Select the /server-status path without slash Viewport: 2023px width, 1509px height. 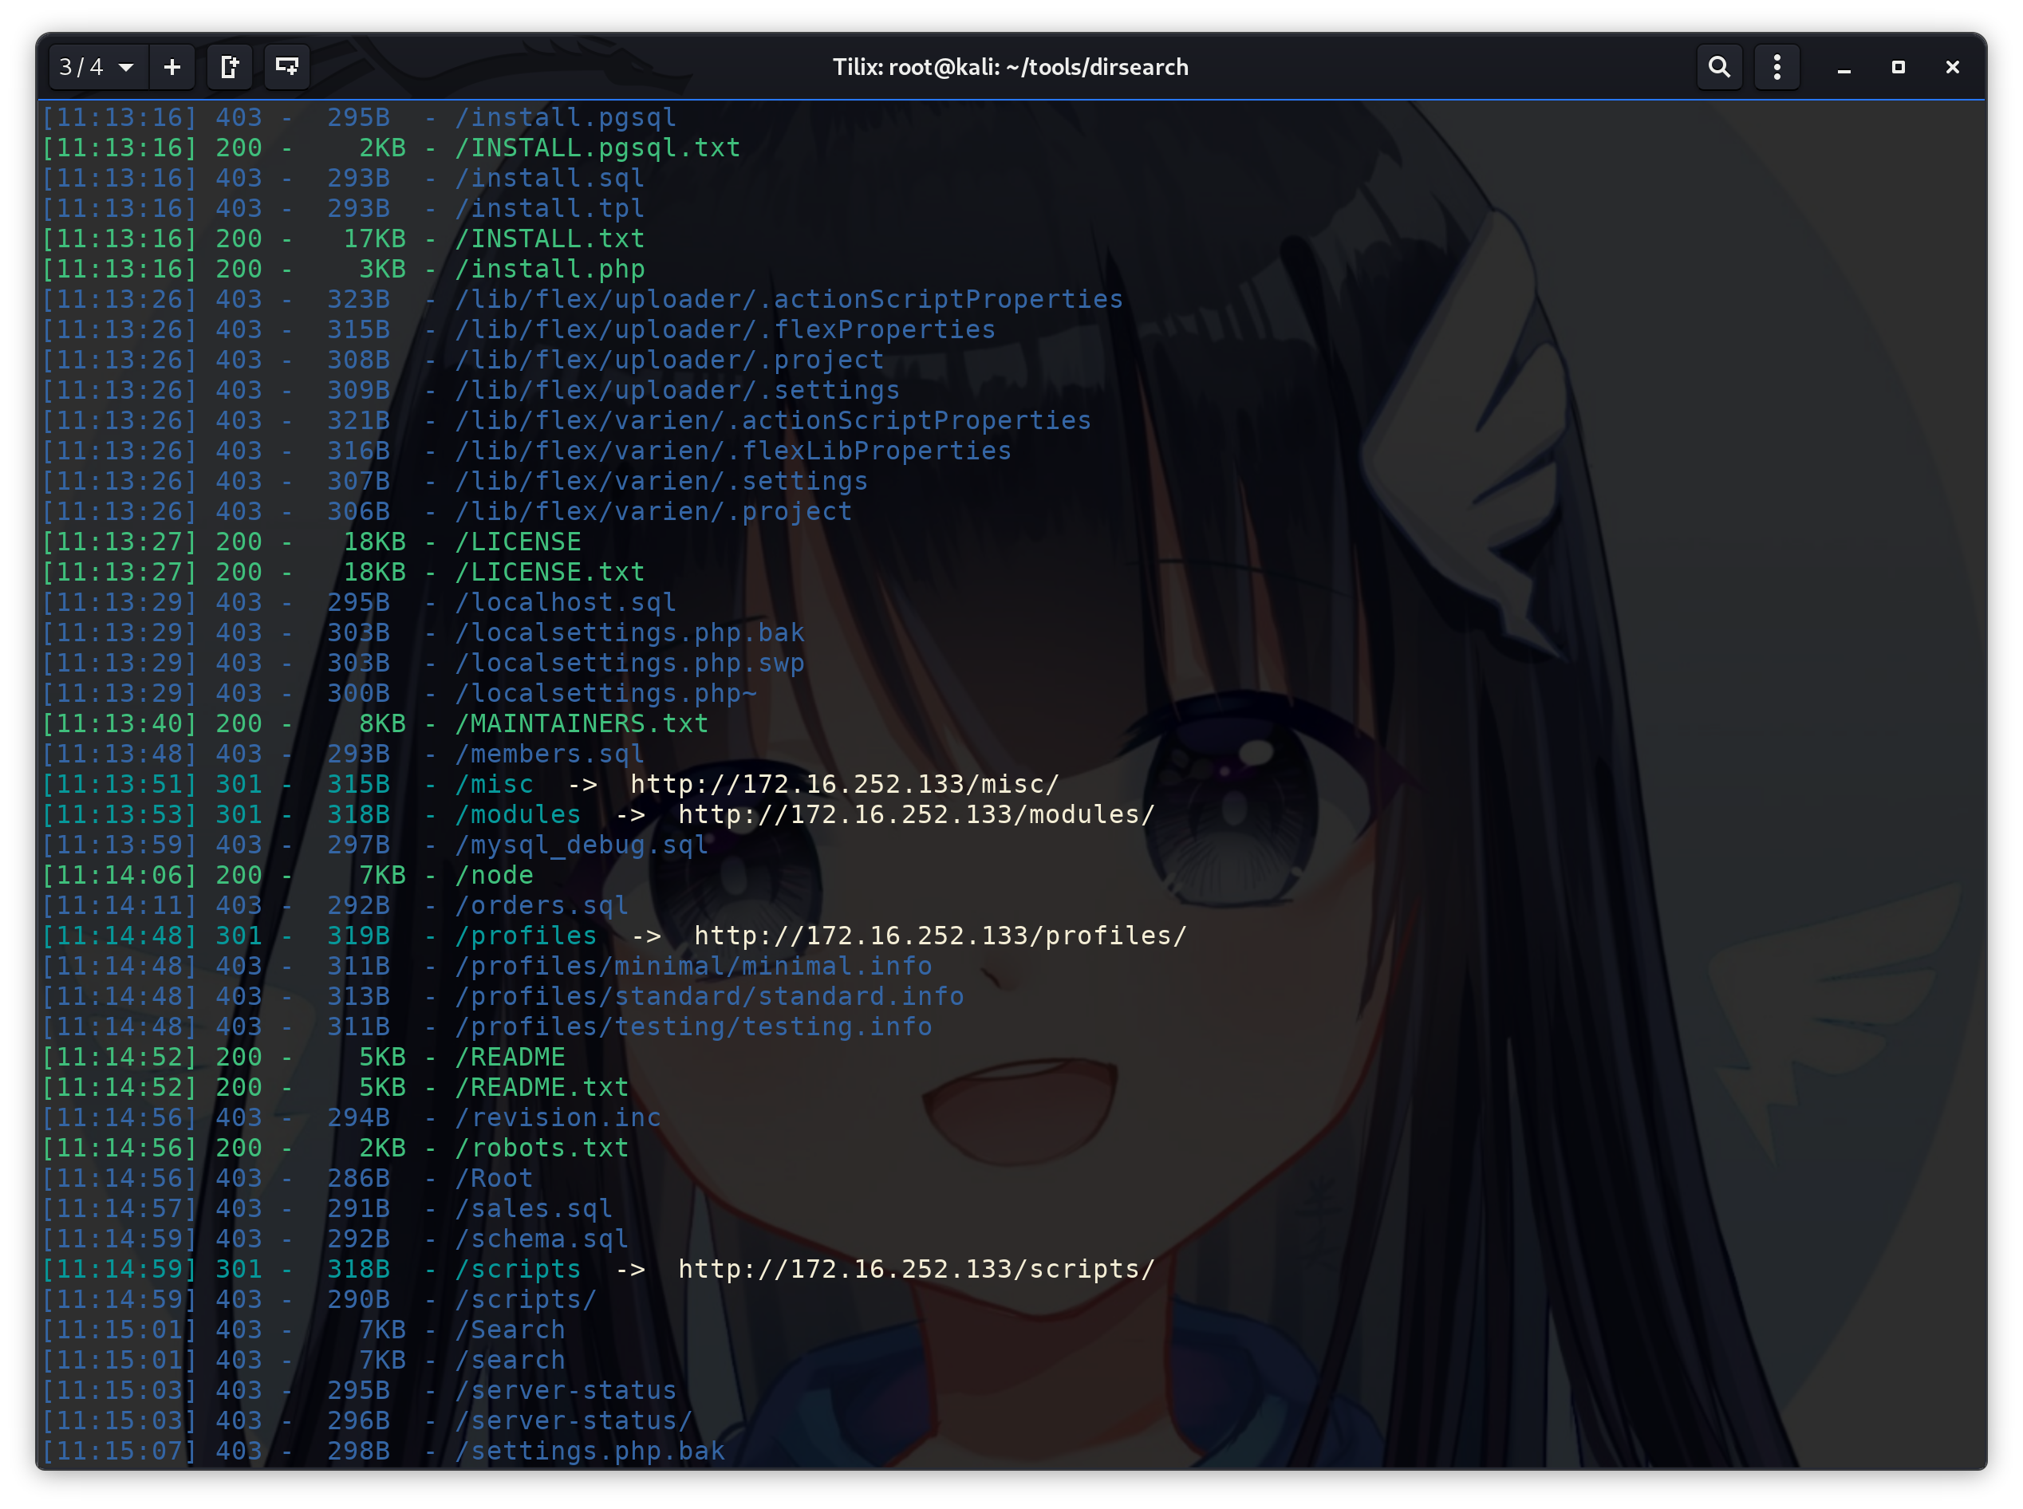[x=566, y=1390]
